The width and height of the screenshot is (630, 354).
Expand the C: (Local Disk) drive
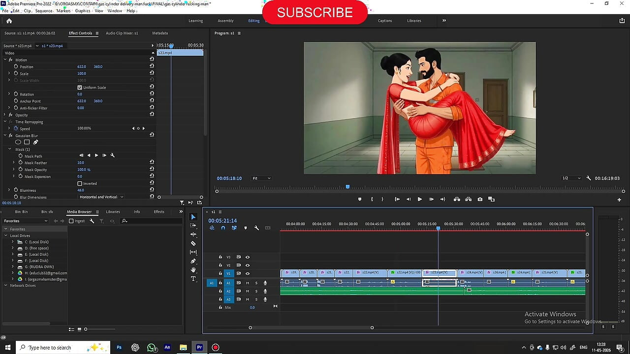13,242
